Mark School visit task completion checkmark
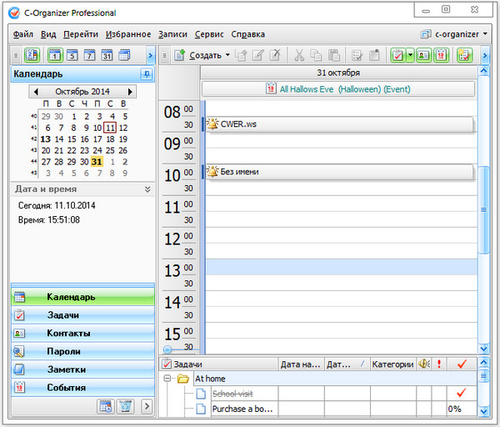500x427 pixels. [461, 393]
